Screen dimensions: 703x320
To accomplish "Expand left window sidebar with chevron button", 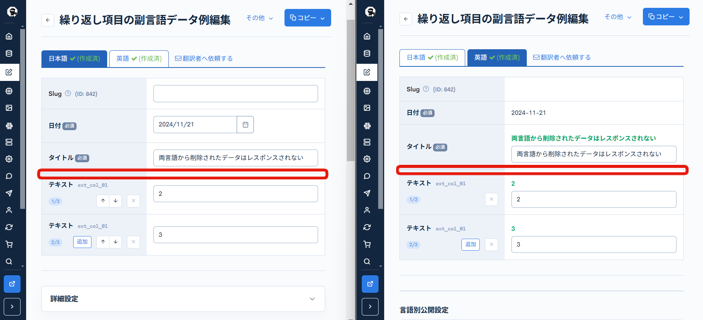I will coord(12,307).
